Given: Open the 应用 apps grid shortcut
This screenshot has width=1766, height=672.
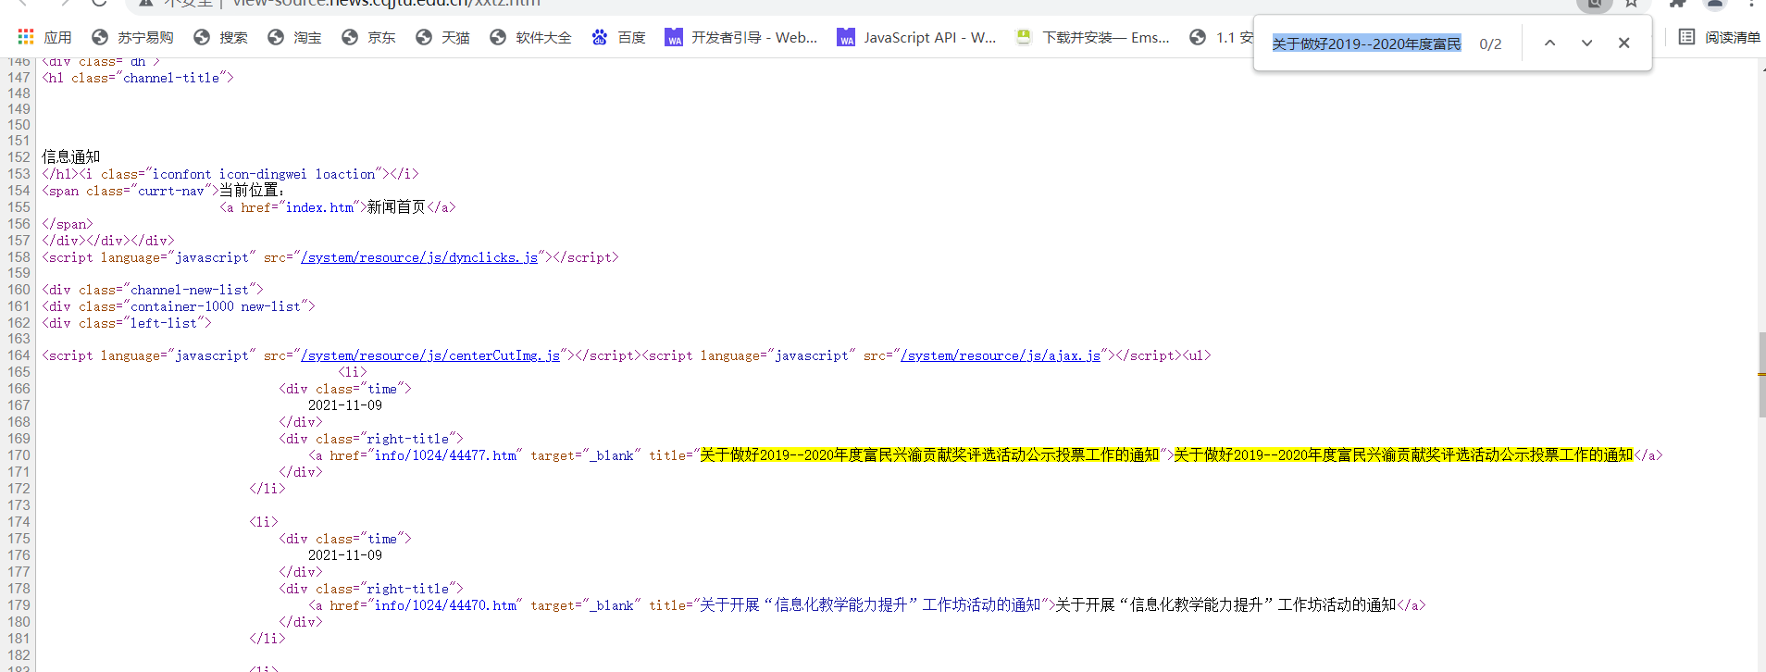Looking at the screenshot, I should (x=44, y=37).
